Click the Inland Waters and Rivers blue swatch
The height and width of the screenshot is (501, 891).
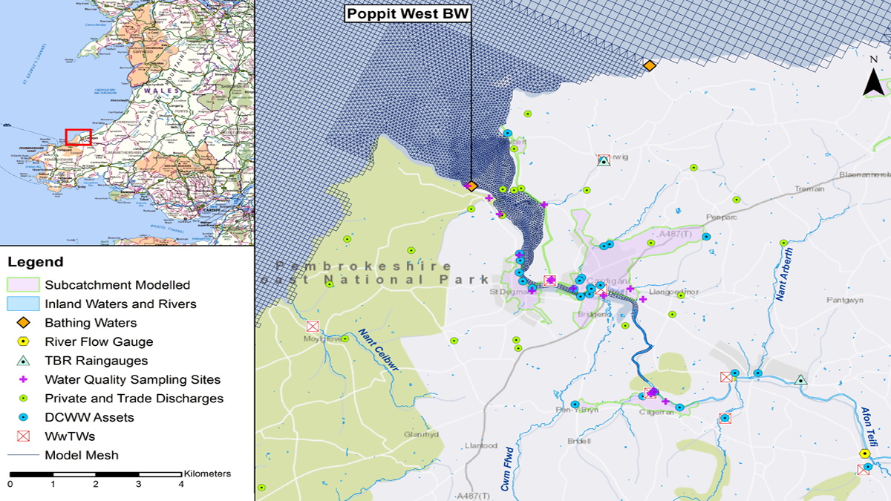tap(24, 304)
